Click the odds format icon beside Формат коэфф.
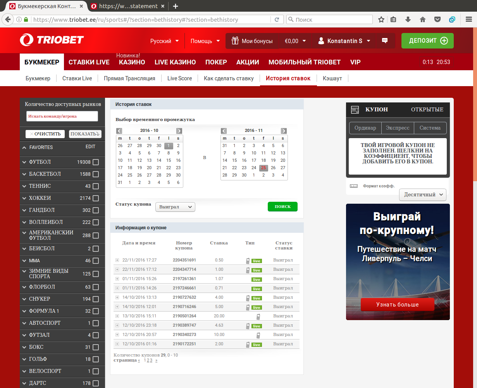The height and width of the screenshot is (388, 477). point(354,186)
